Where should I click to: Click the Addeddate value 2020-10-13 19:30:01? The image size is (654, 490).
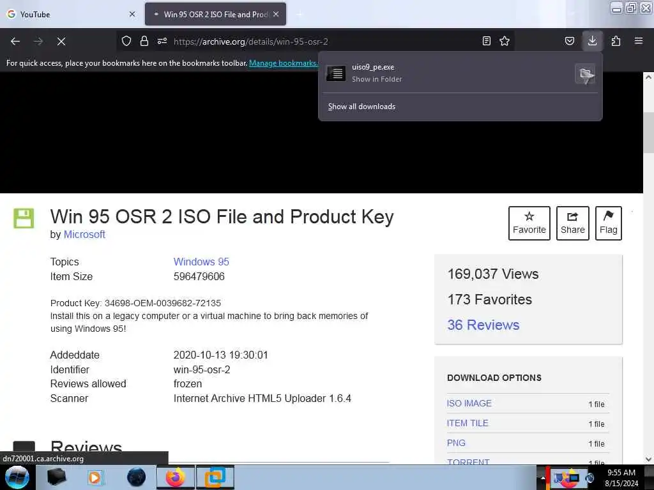point(220,355)
